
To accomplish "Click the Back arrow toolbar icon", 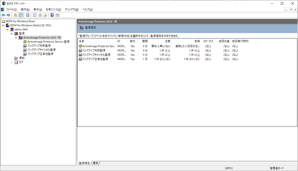I will tap(3, 15).
